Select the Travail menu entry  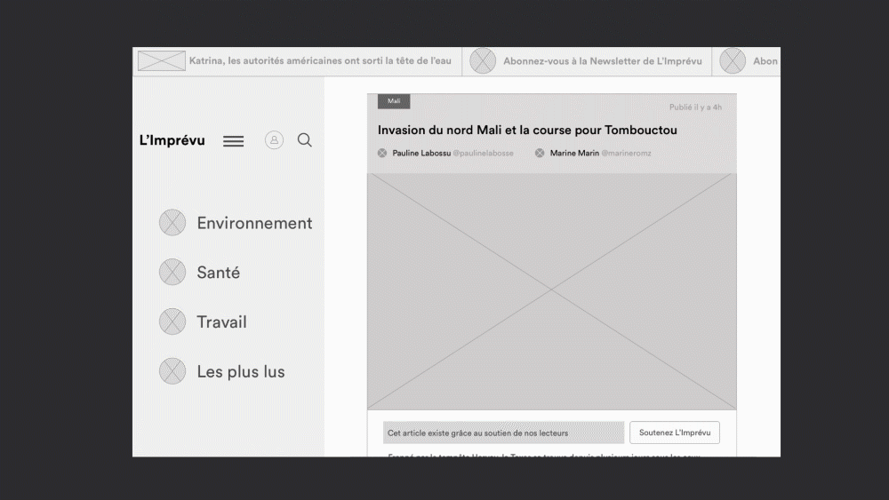click(x=221, y=322)
